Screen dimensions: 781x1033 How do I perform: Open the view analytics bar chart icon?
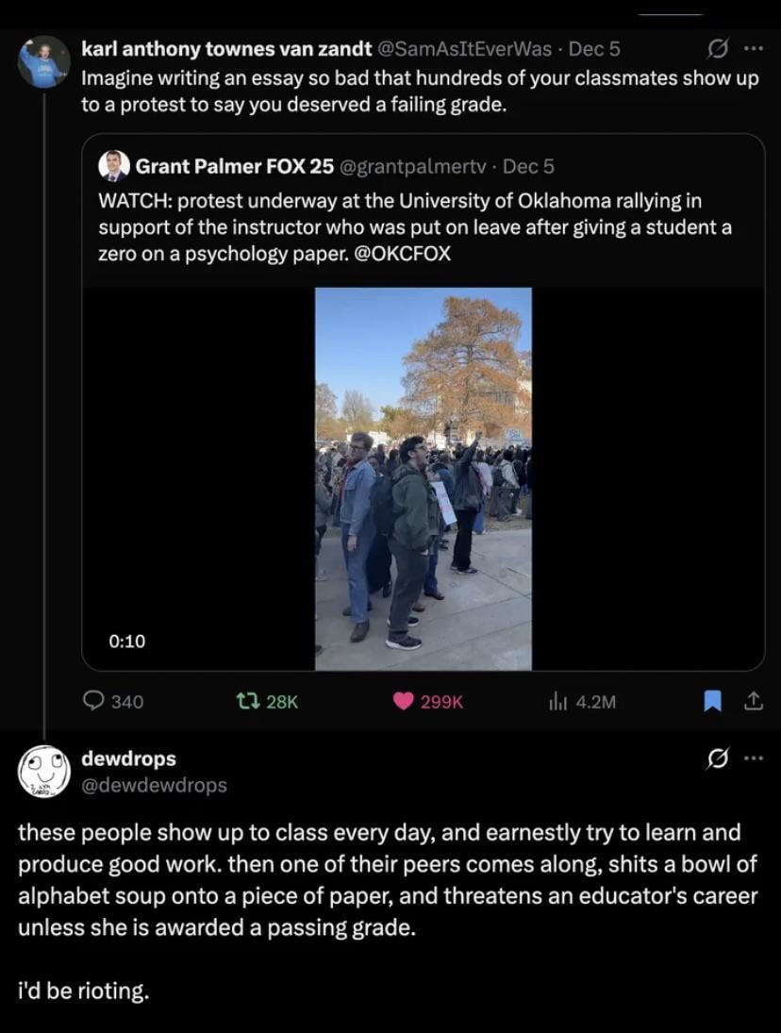point(558,700)
